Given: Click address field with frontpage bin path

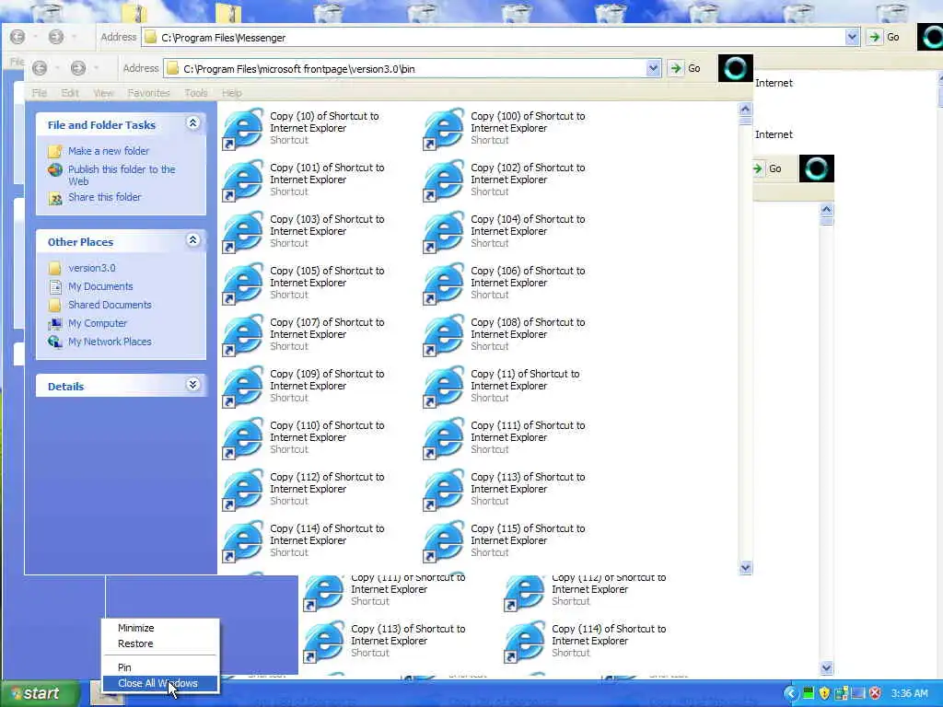Looking at the screenshot, I should (413, 68).
